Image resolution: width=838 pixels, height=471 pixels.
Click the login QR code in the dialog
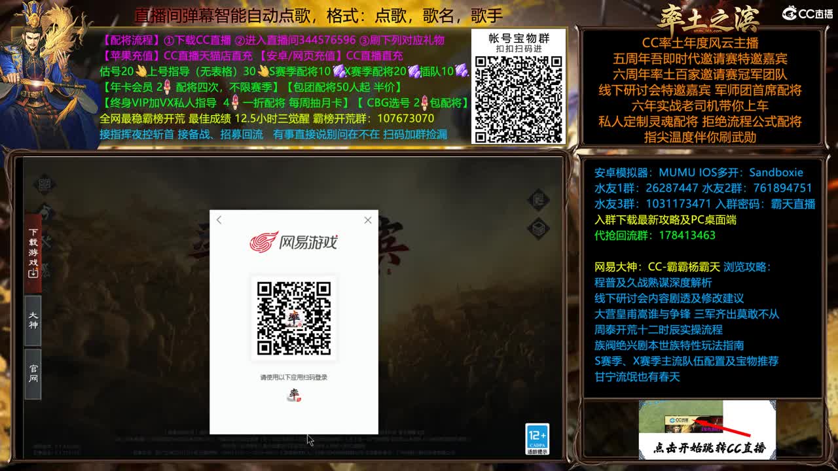pos(294,318)
